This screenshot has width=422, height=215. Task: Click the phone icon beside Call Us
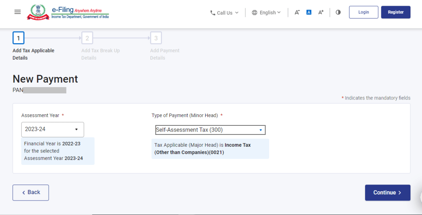point(213,13)
